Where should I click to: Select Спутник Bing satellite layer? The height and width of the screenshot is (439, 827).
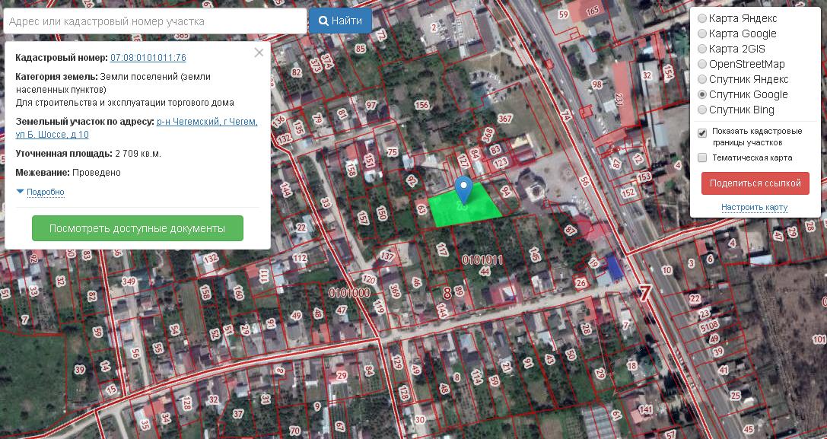click(702, 110)
